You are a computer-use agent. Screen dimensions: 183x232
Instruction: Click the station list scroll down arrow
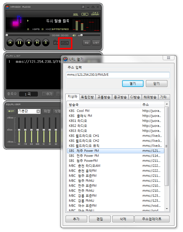tap(167, 209)
